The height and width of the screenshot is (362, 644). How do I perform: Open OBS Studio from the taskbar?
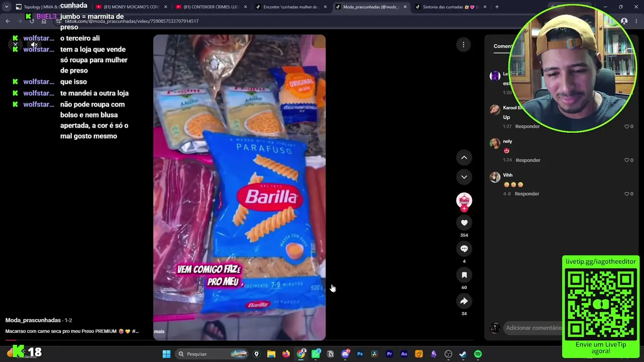tap(448, 354)
